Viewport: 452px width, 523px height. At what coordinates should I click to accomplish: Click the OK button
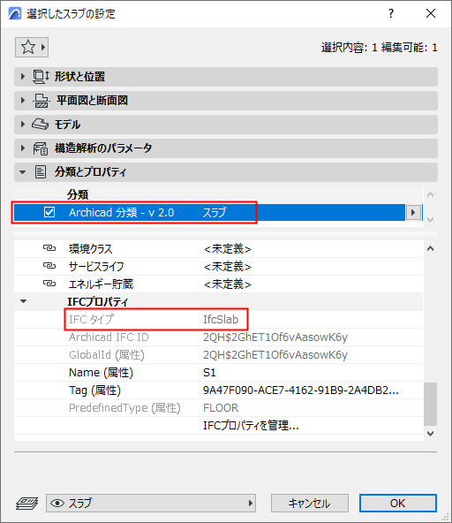point(398,504)
